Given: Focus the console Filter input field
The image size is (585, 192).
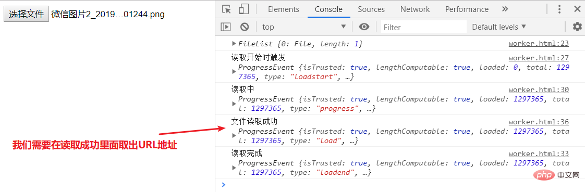Looking at the screenshot, I should click(x=424, y=27).
